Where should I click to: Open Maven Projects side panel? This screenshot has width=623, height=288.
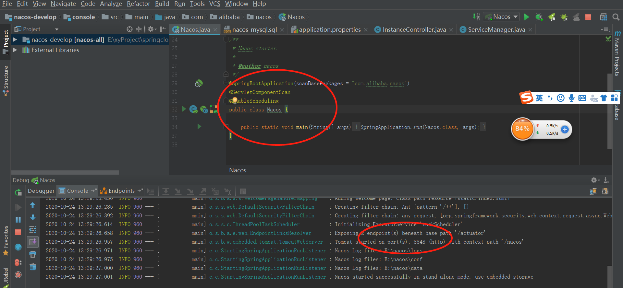pos(617,53)
